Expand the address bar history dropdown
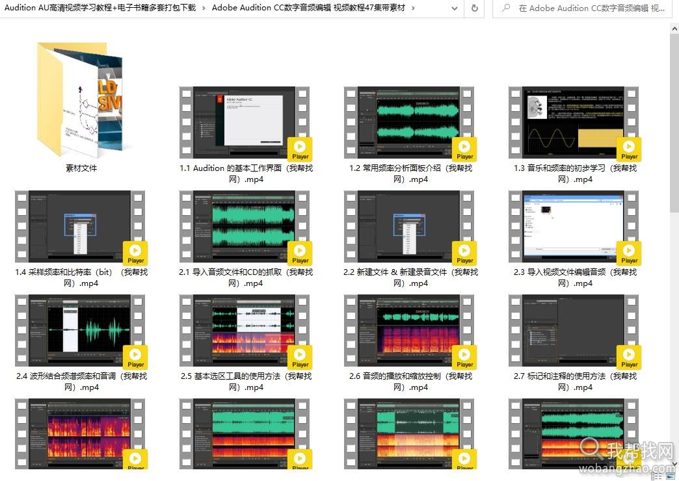The image size is (679, 481). coord(454,8)
